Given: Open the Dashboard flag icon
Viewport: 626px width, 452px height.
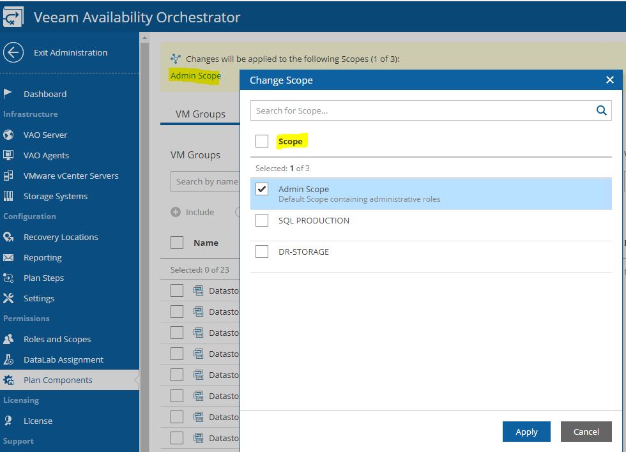Looking at the screenshot, I should click(x=8, y=94).
